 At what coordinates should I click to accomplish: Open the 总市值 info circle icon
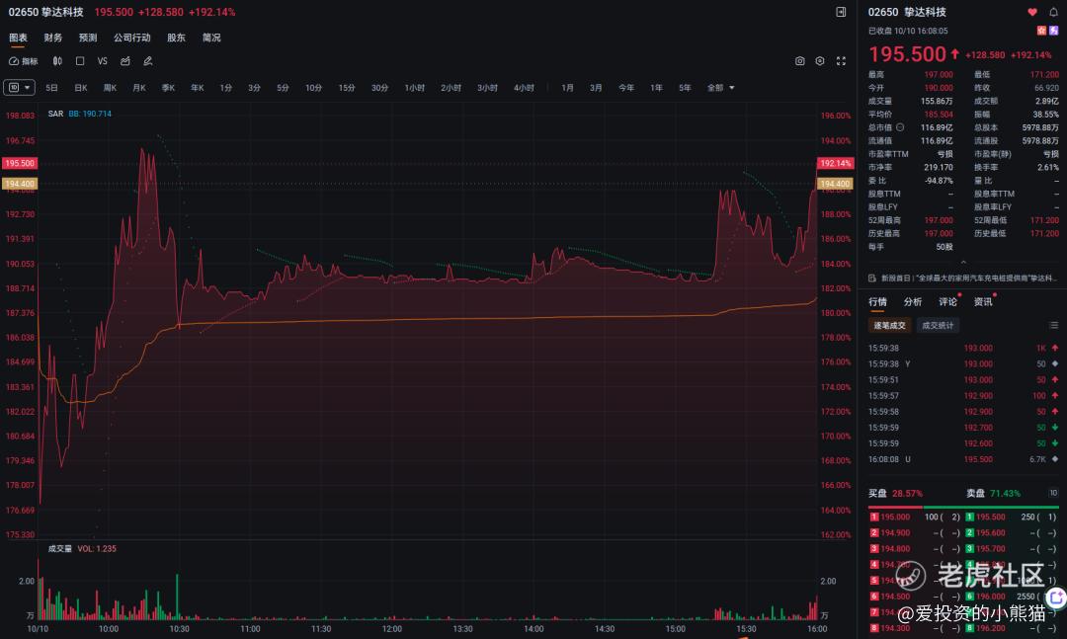pos(900,127)
